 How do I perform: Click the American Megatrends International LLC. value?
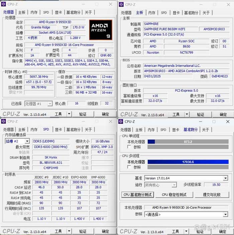coord(186,66)
